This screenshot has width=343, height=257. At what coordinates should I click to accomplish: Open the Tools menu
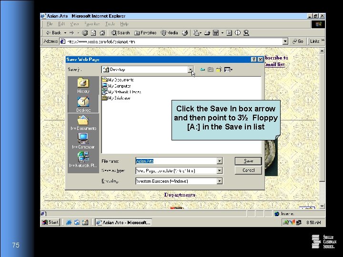[x=110, y=24]
